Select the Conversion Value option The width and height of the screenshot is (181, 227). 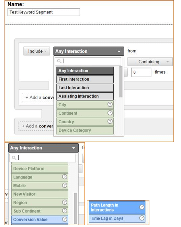[x=40, y=220]
